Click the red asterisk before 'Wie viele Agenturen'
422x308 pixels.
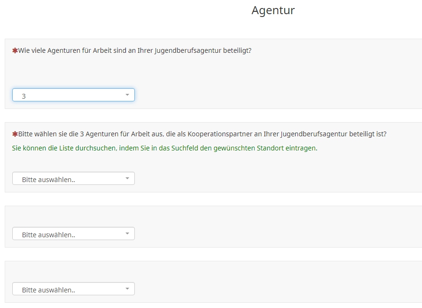[x=15, y=50]
